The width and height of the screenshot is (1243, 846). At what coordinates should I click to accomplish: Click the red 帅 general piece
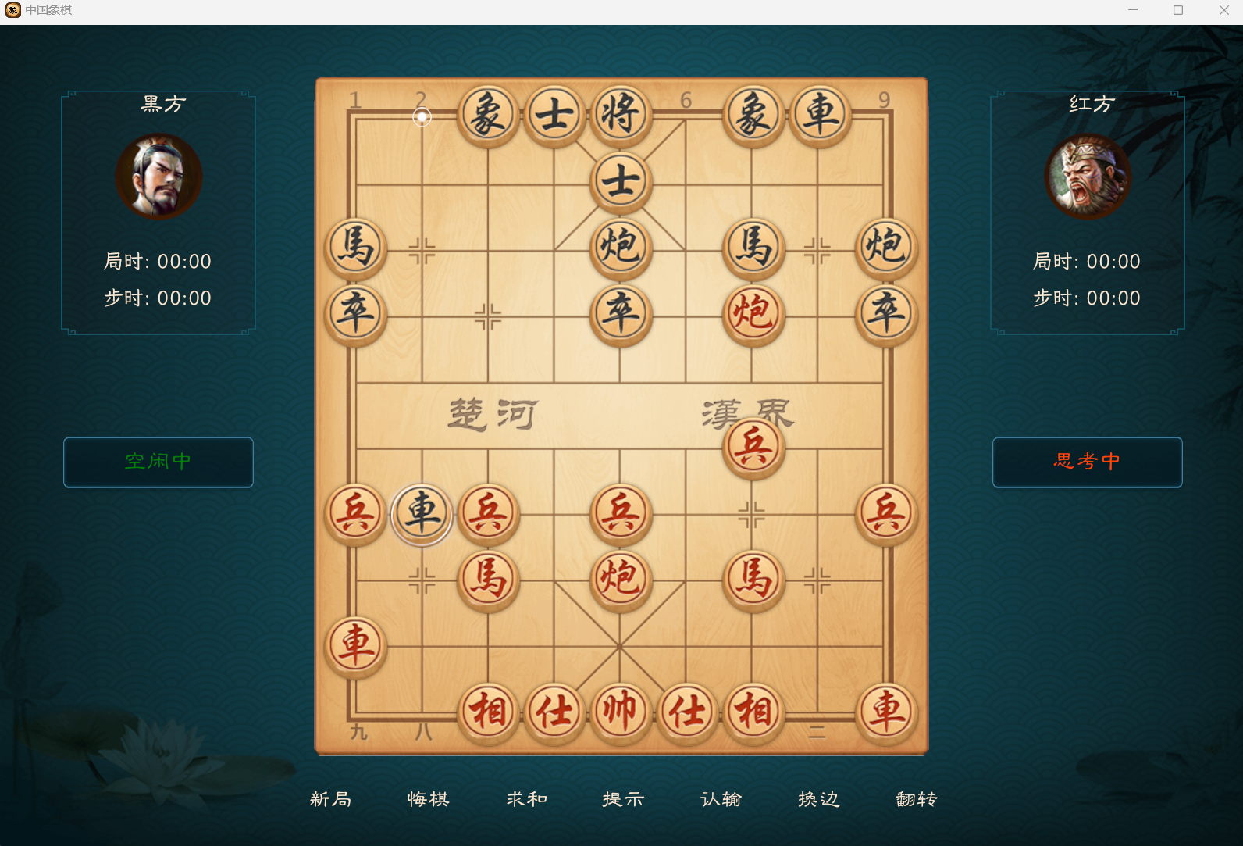pos(620,712)
